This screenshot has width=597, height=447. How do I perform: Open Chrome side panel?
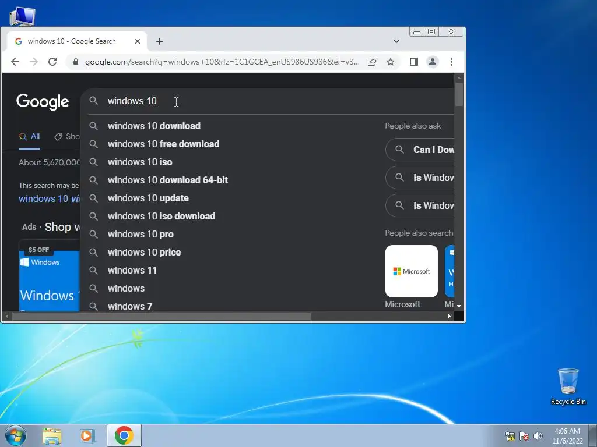(x=414, y=62)
